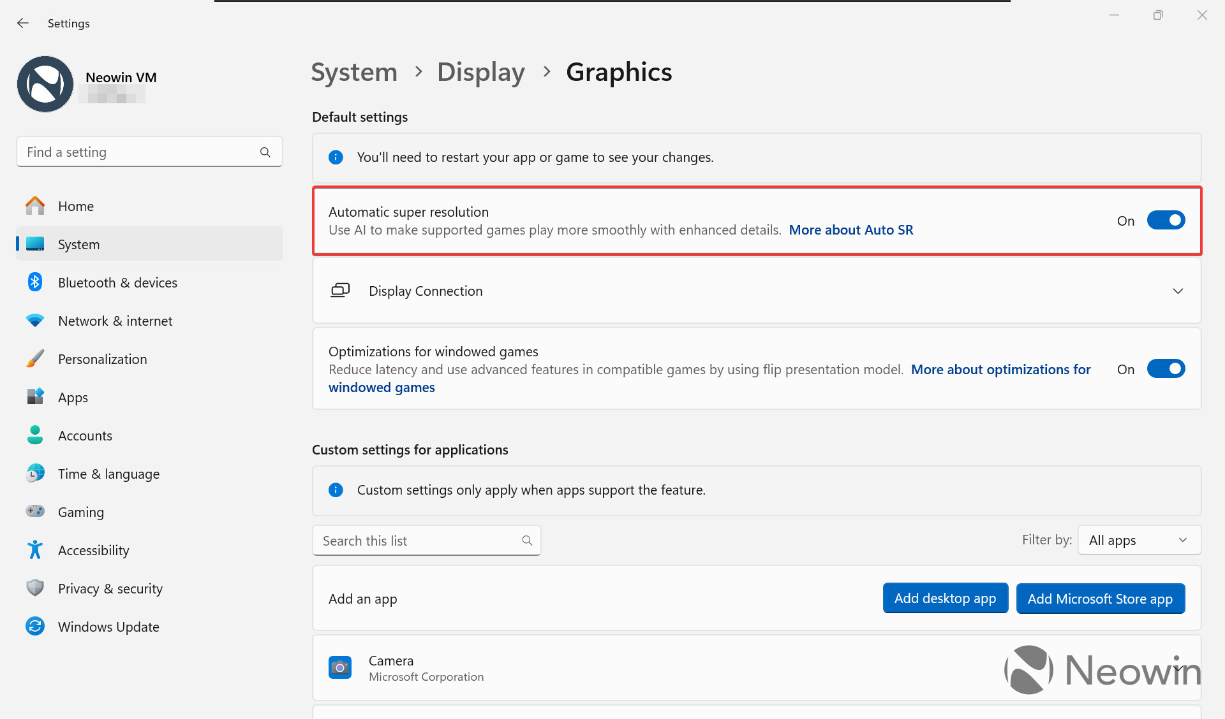Click the Neowin VM account avatar
This screenshot has width=1225, height=719.
click(45, 84)
